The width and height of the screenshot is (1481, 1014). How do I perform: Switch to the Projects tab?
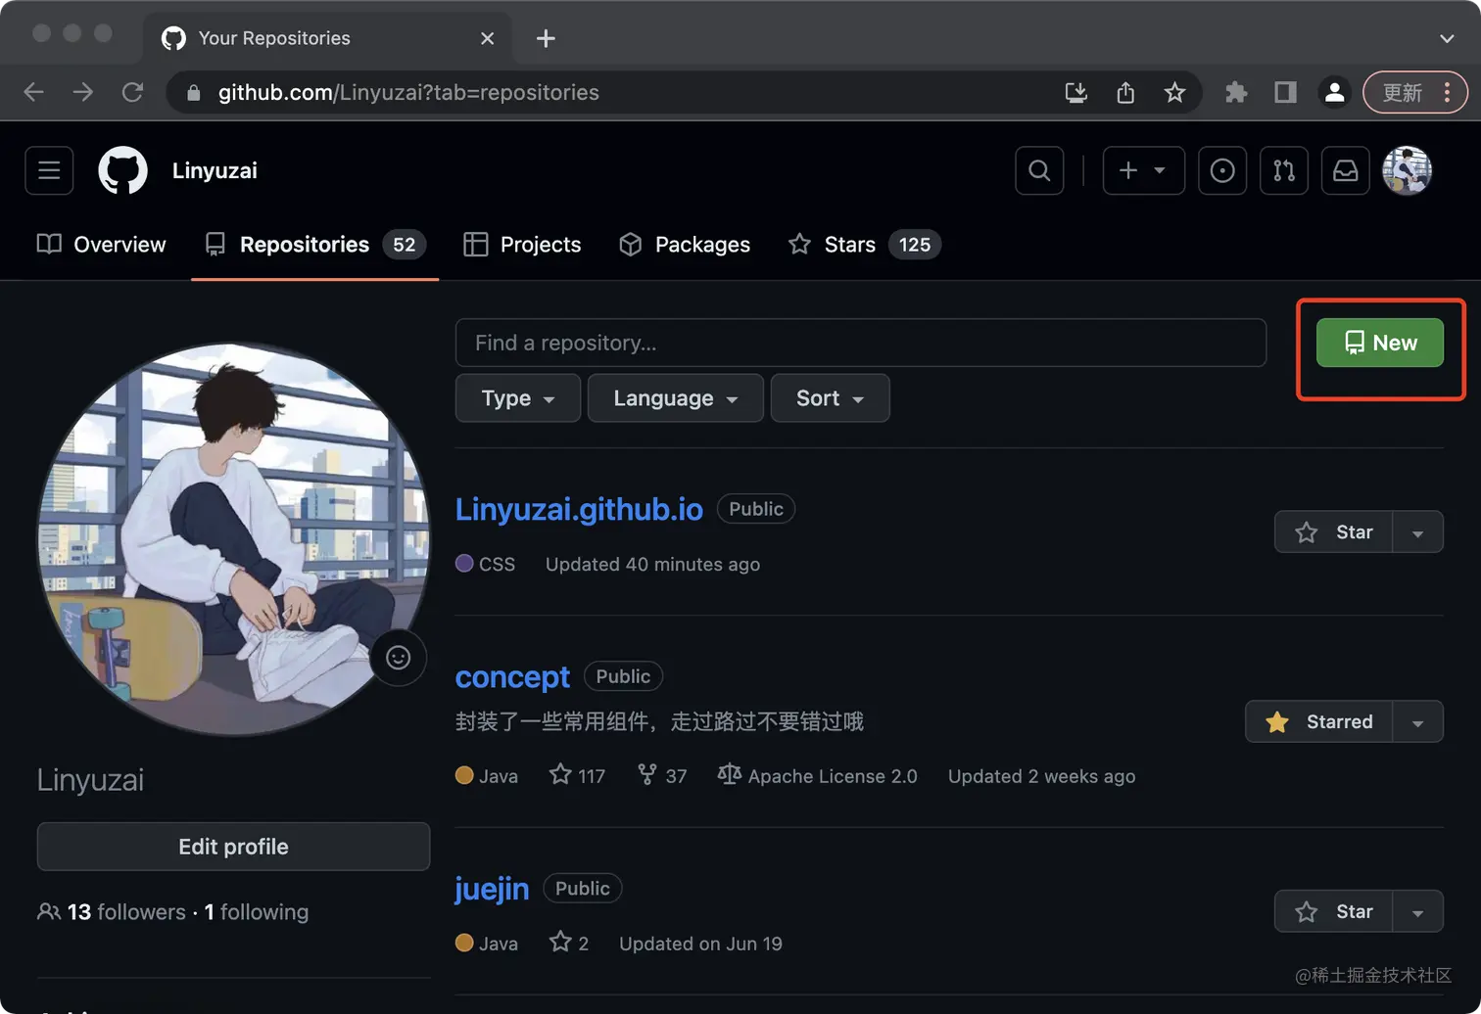[x=522, y=245]
